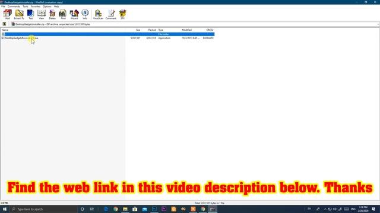Click the Extract To toolbar icon
Image resolution: width=380 pixels, height=213 pixels.
pos(19,14)
